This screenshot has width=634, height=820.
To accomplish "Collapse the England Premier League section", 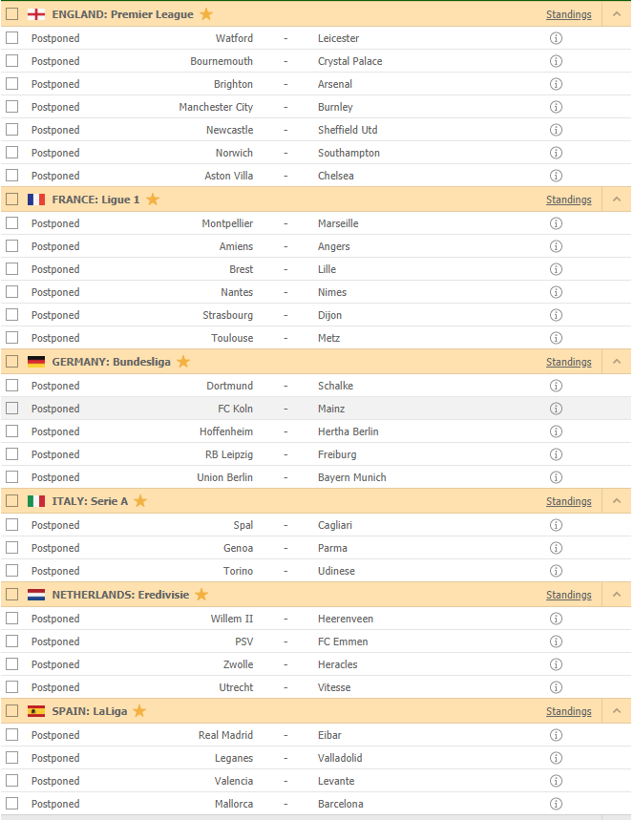I will [616, 14].
